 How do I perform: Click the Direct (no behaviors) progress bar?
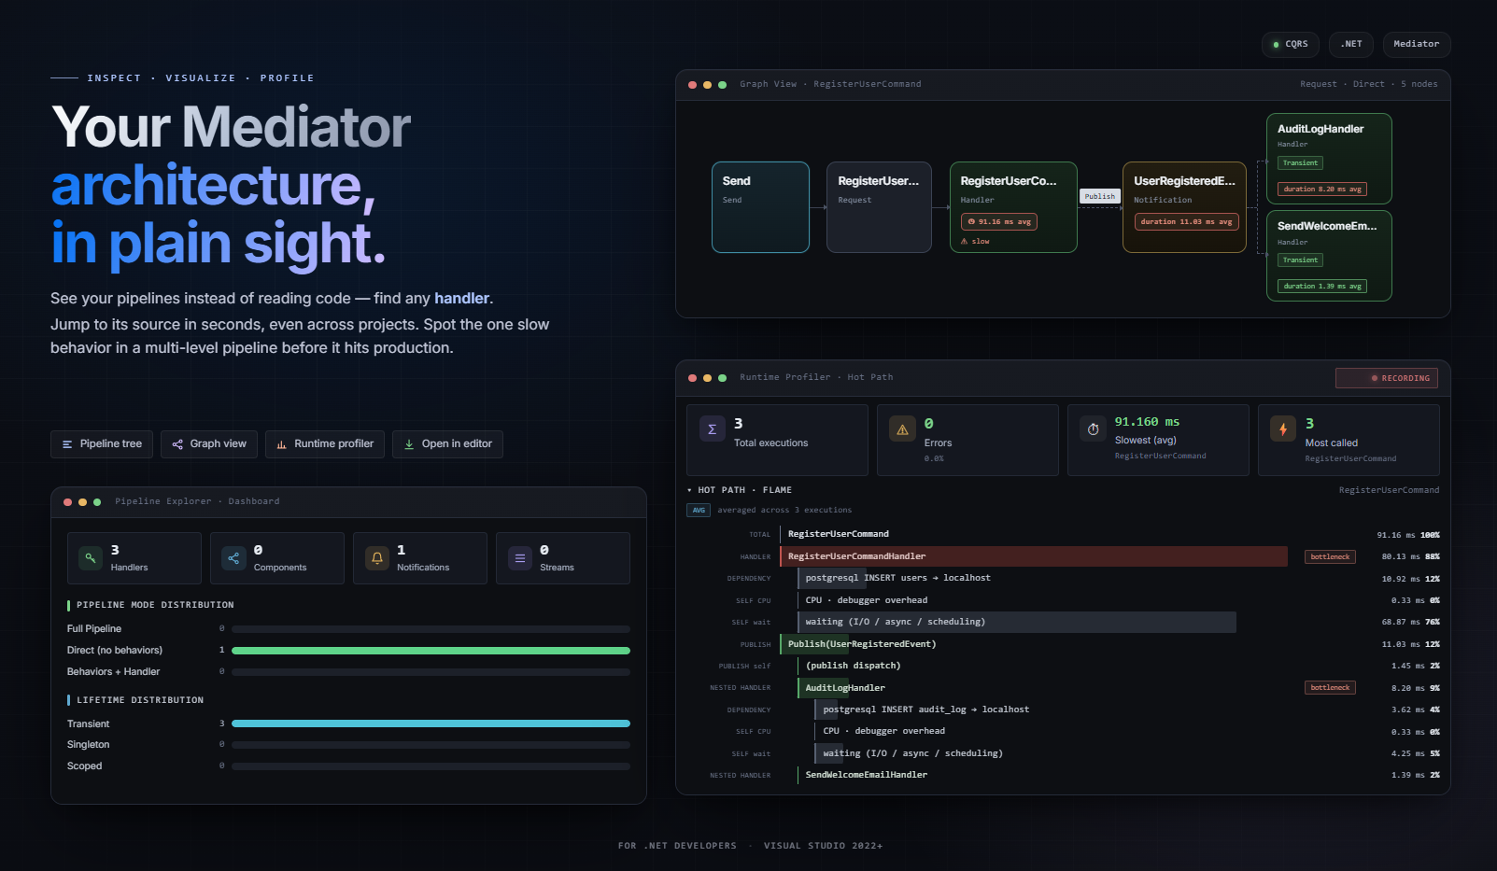click(431, 651)
